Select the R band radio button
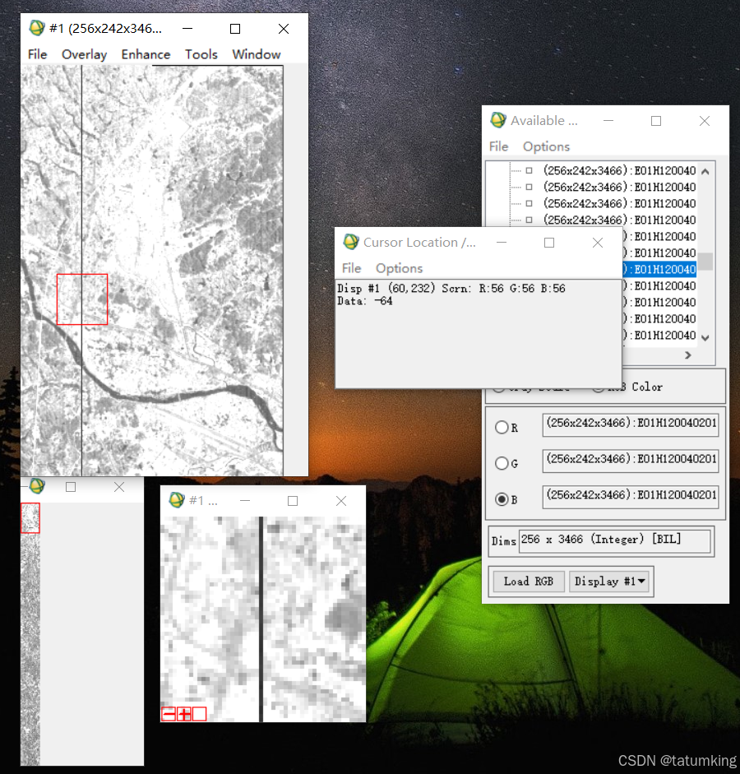The height and width of the screenshot is (774, 740). point(502,427)
